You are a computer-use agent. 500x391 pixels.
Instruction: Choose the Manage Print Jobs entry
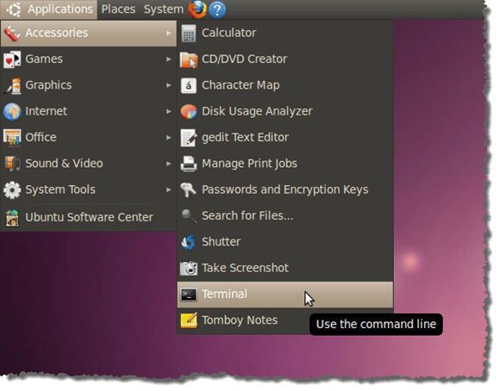285,164
